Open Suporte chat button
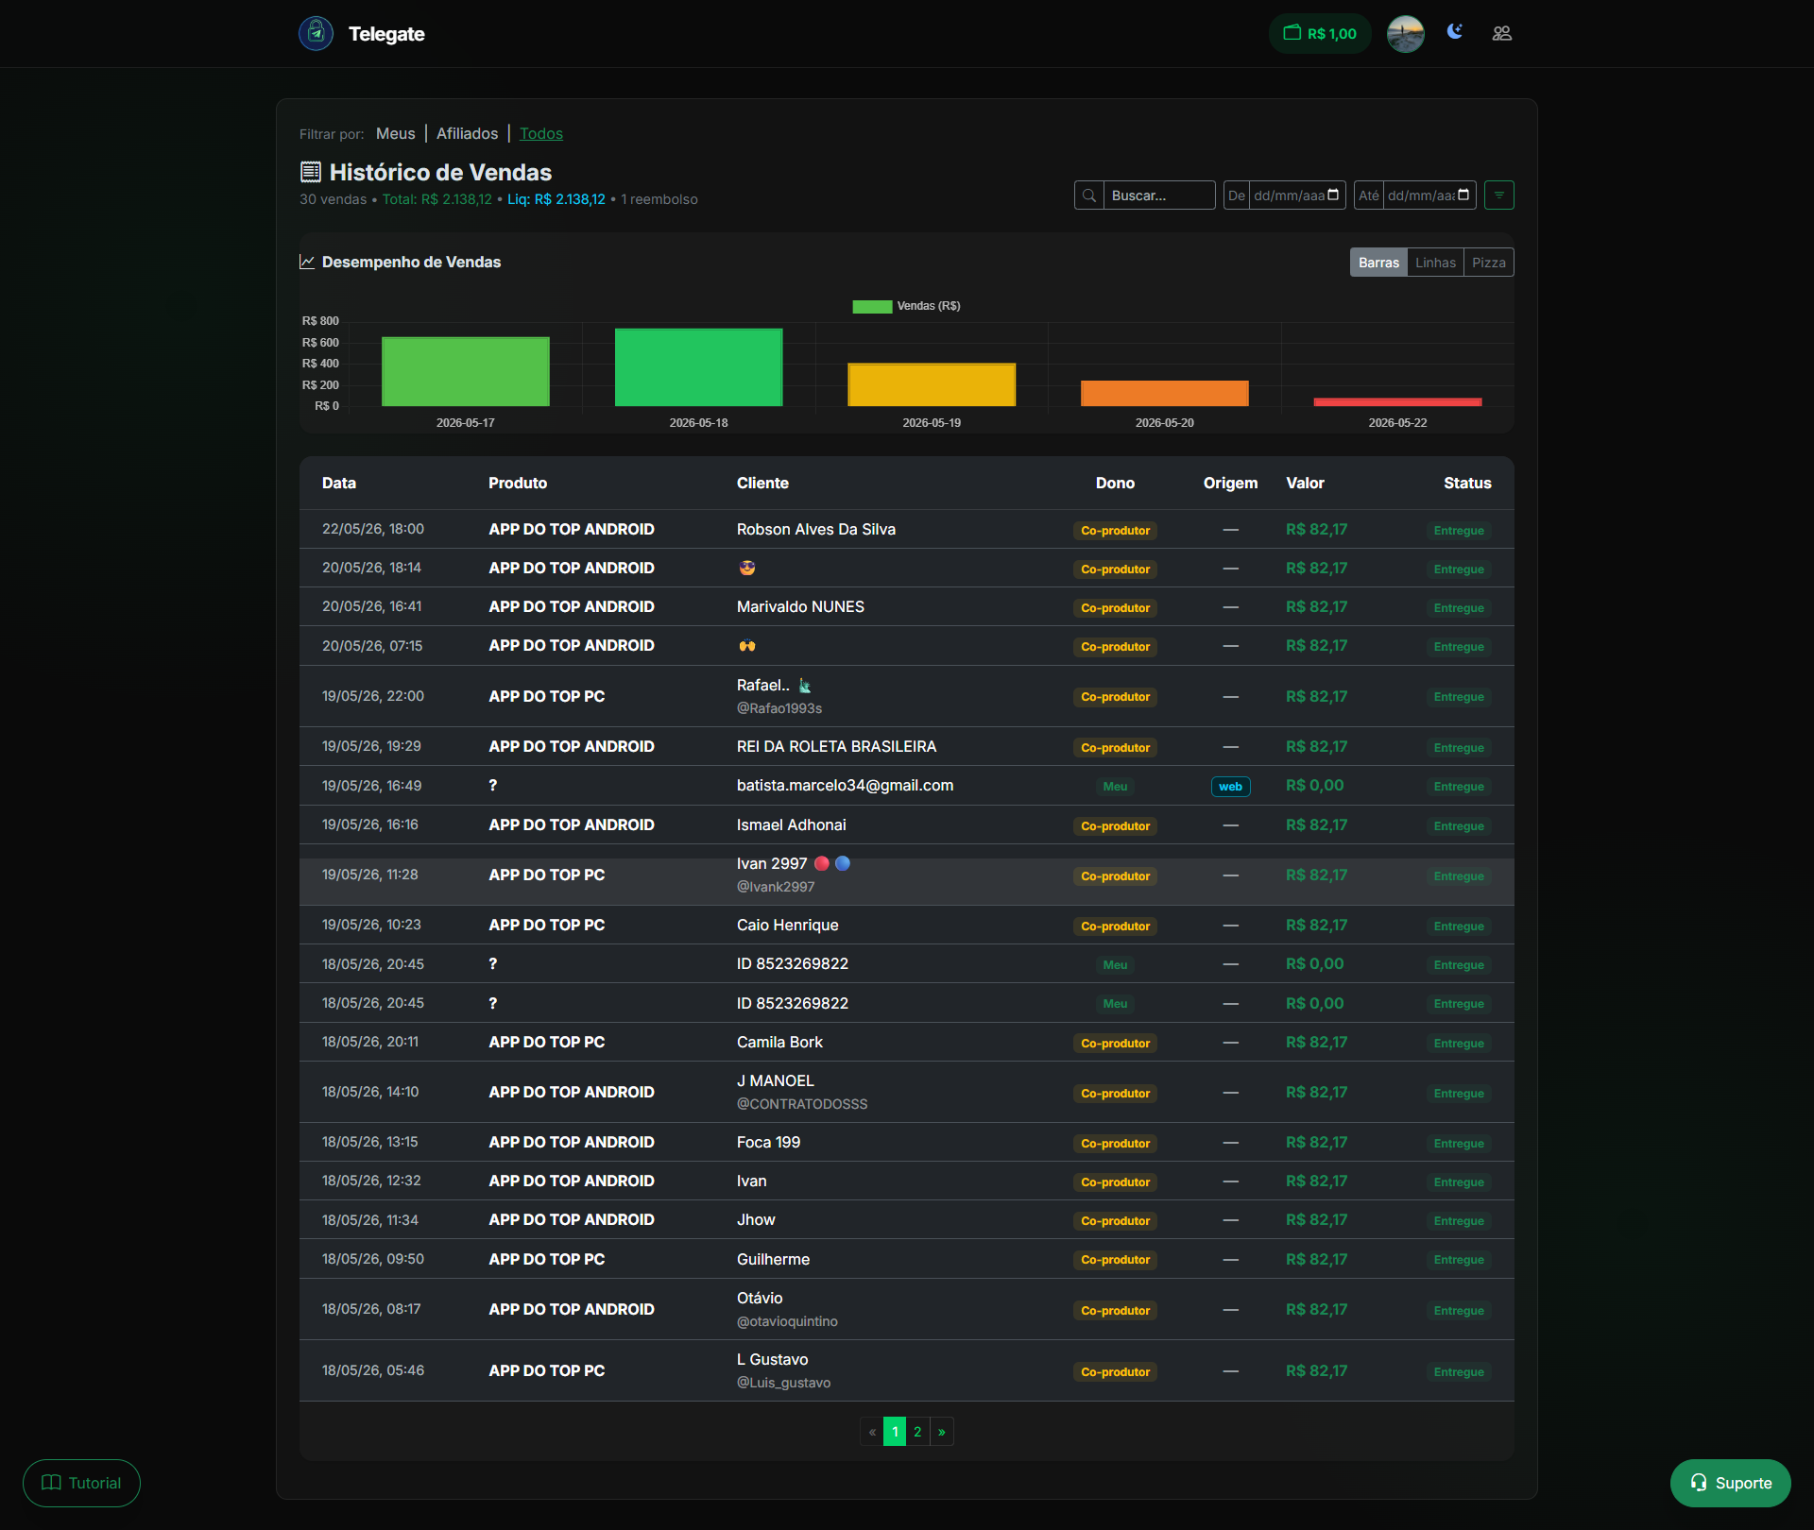 pyautogui.click(x=1730, y=1483)
